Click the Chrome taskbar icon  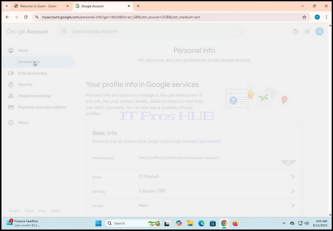[x=224, y=223]
